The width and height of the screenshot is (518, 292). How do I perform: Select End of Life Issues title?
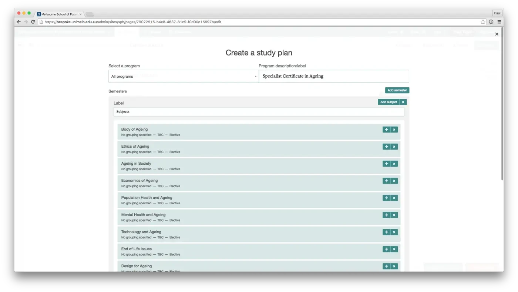[x=136, y=249]
